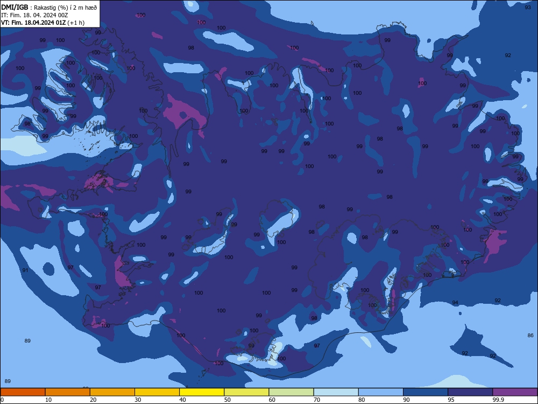Click the light blue 80–90 legend swatch
538x404 pixels.
coord(381,392)
